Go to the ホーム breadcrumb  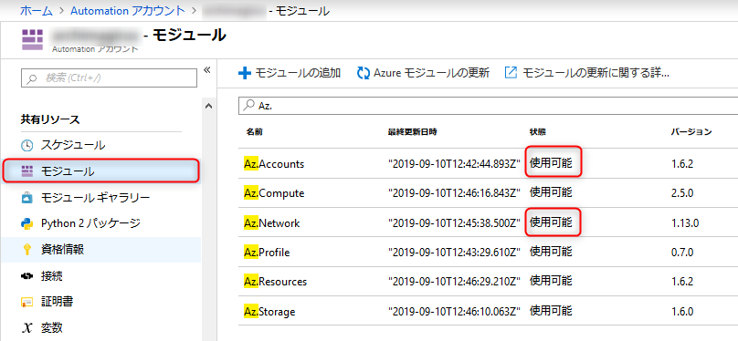coord(37,11)
